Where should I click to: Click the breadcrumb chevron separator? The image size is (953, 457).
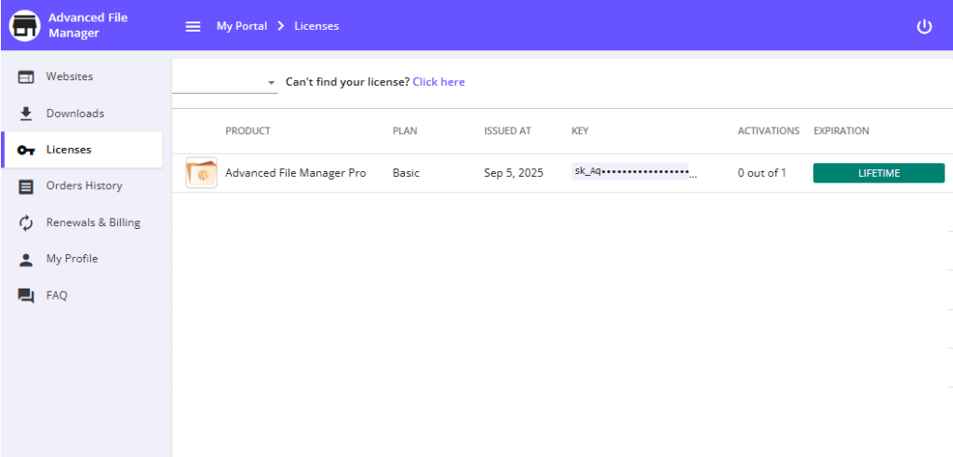pos(281,26)
